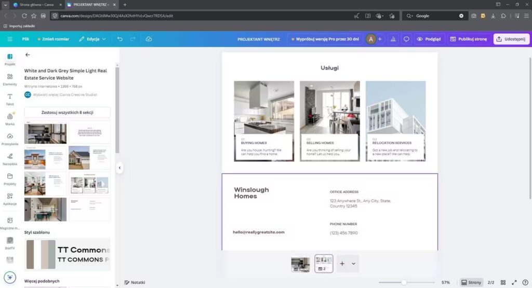This screenshot has width=532, height=288.
Task: Click Zastosuj wszystkich 8 sekcji button
Action: tap(67, 112)
